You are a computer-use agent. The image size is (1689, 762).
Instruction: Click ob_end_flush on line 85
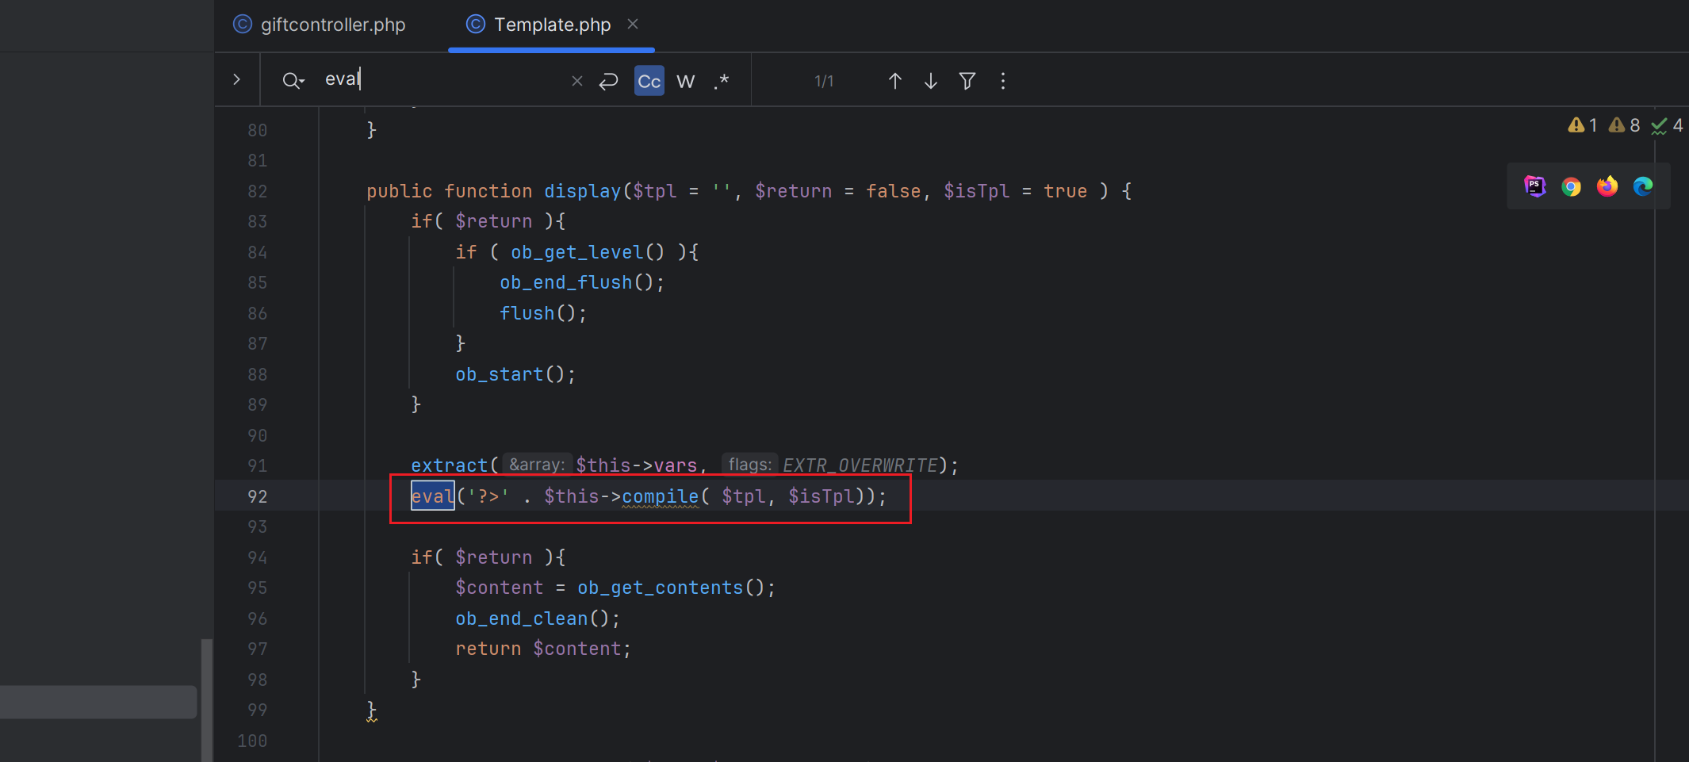point(565,282)
